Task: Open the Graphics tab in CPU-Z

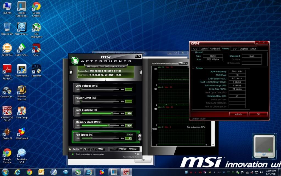Action: (244, 49)
